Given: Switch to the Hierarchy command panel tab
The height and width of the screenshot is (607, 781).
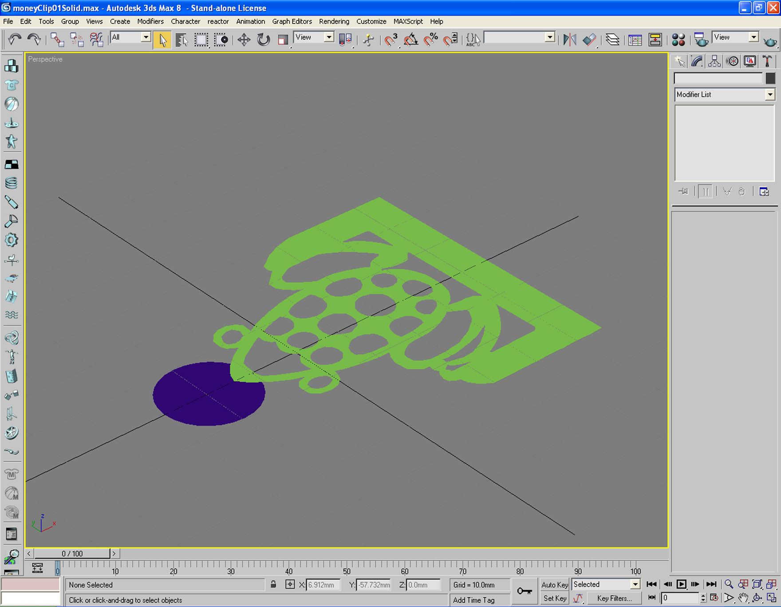Looking at the screenshot, I should click(714, 61).
